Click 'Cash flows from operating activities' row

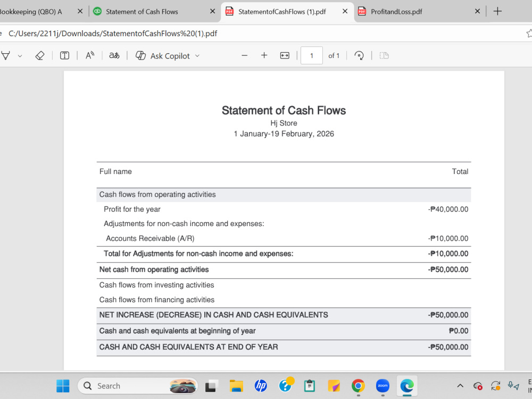[284, 194]
